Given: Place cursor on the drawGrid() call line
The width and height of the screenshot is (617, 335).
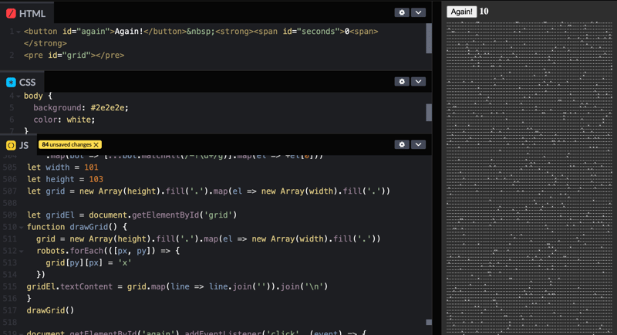Looking at the screenshot, I should point(50,310).
